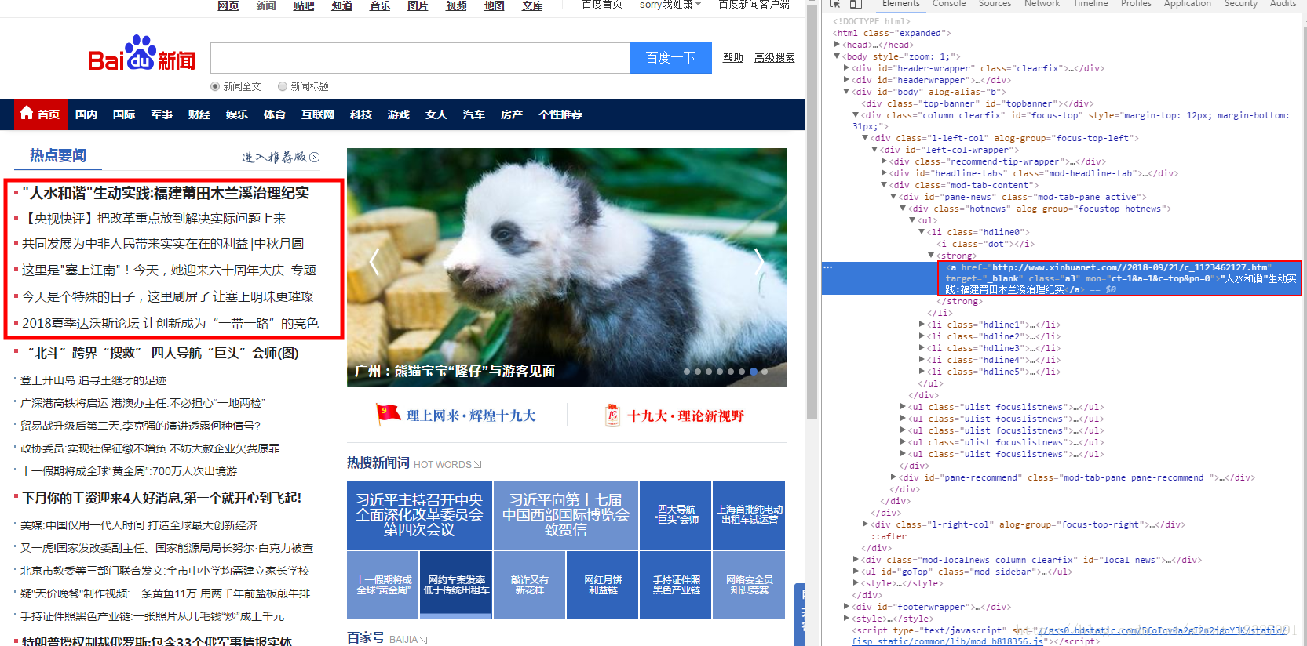This screenshot has width=1307, height=646.
Task: Click the home icon in the navigation bar
Action: tap(27, 113)
